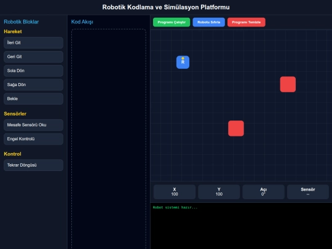Click the Hareket category label
This screenshot has height=249, width=332.
pyautogui.click(x=13, y=31)
